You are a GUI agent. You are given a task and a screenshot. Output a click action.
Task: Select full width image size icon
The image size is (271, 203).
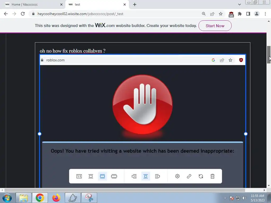tap(114, 176)
